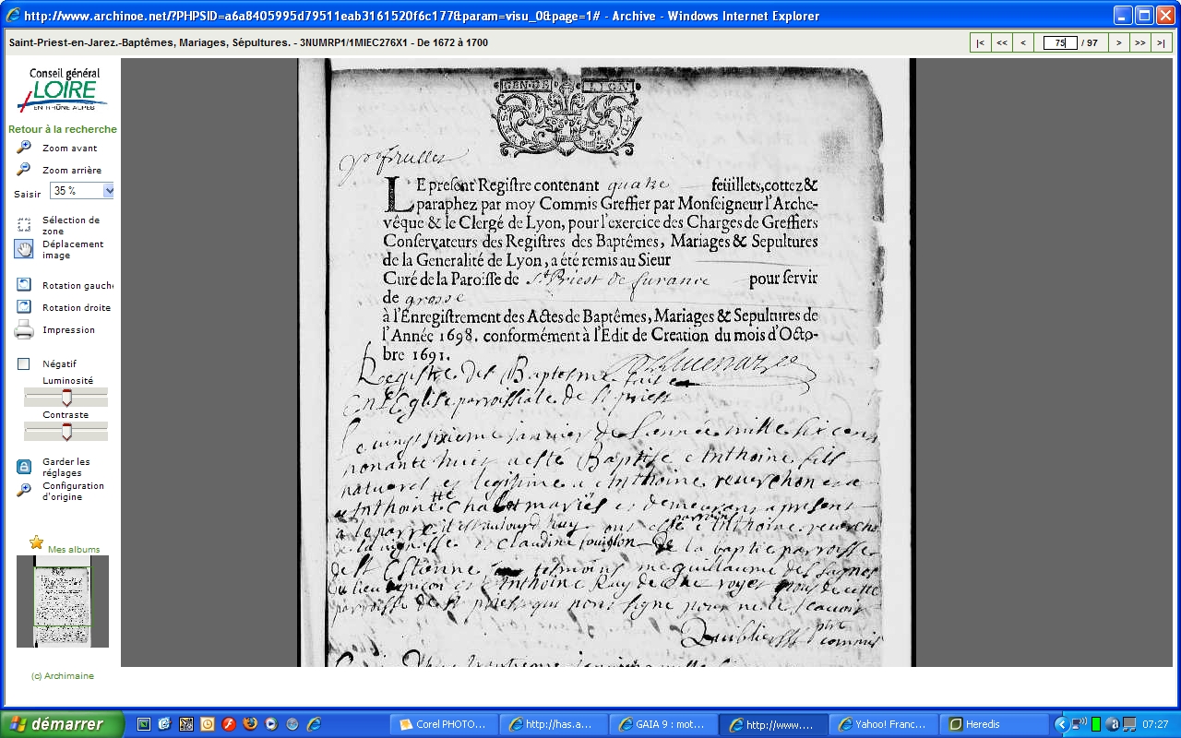The width and height of the screenshot is (1181, 738).
Task: Click the page number input field
Action: [1060, 42]
